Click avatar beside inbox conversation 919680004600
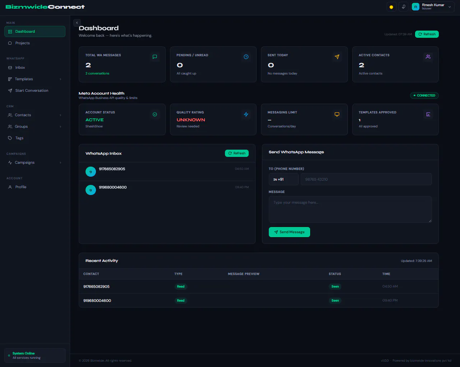Screen dimensions: 460x367 tap(91, 190)
